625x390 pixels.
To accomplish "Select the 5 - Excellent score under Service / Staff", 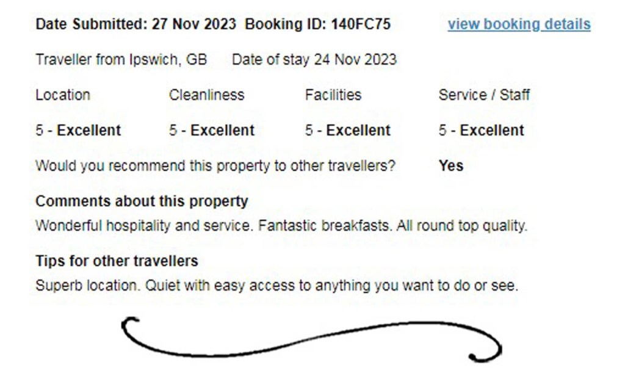I will [x=481, y=131].
